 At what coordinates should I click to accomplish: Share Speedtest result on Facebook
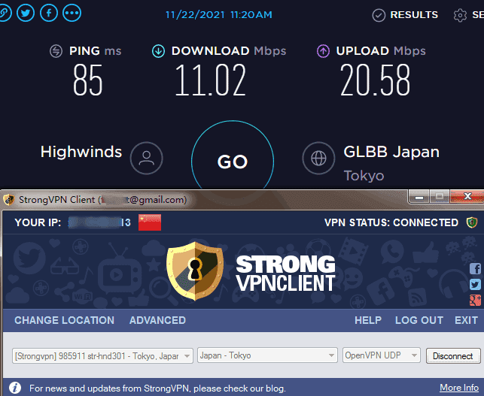pyautogui.click(x=49, y=13)
